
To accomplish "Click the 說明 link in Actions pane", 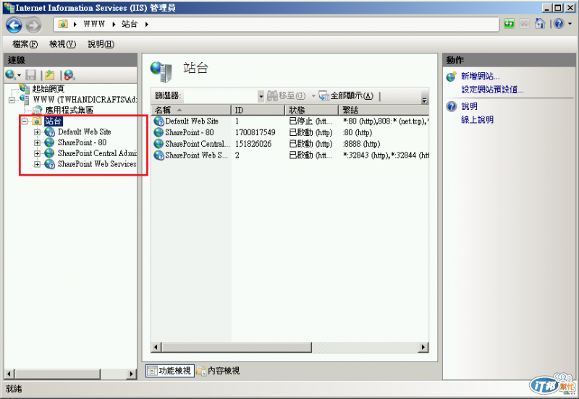I will 469,106.
